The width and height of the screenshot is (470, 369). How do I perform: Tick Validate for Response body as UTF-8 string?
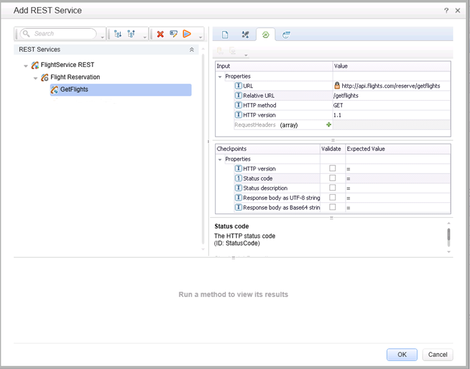(x=332, y=198)
